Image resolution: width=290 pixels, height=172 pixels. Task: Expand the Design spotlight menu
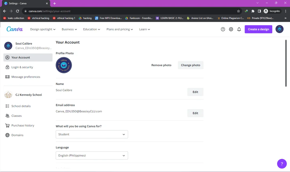[x=43, y=29]
